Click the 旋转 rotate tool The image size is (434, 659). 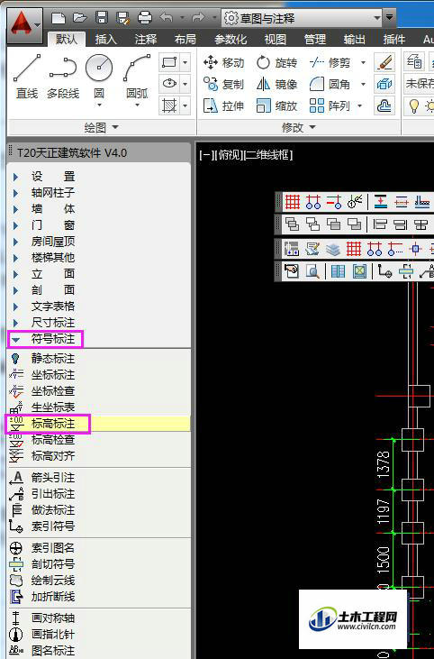pos(277,62)
